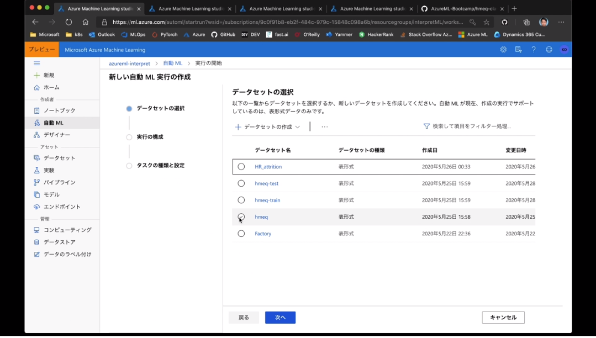
Task: Toggle the hamburger navigation menu
Action: coord(36,63)
